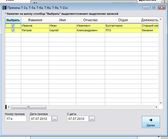Select the cell with surname Иванов

click(35, 26)
